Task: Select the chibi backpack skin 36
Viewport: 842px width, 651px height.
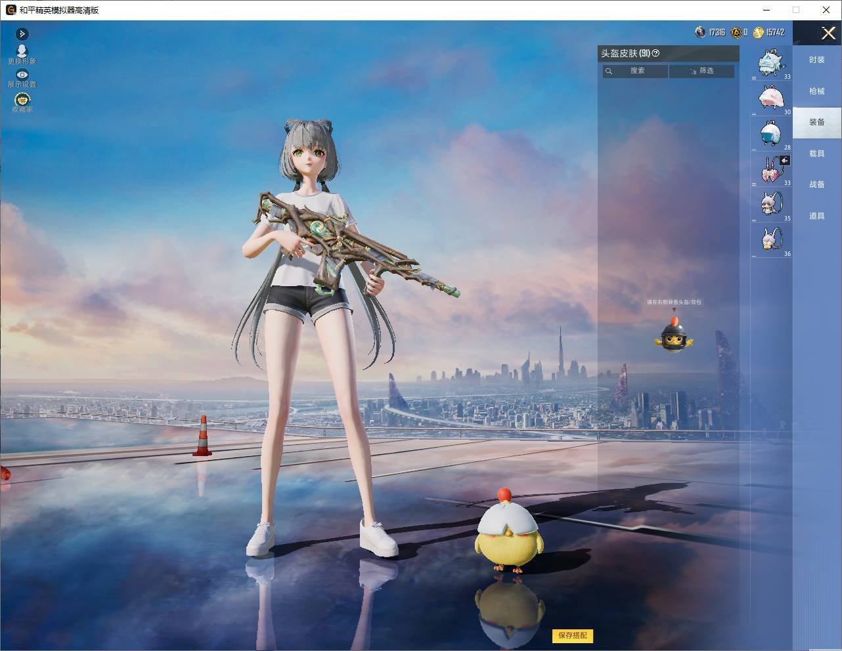Action: [x=772, y=241]
